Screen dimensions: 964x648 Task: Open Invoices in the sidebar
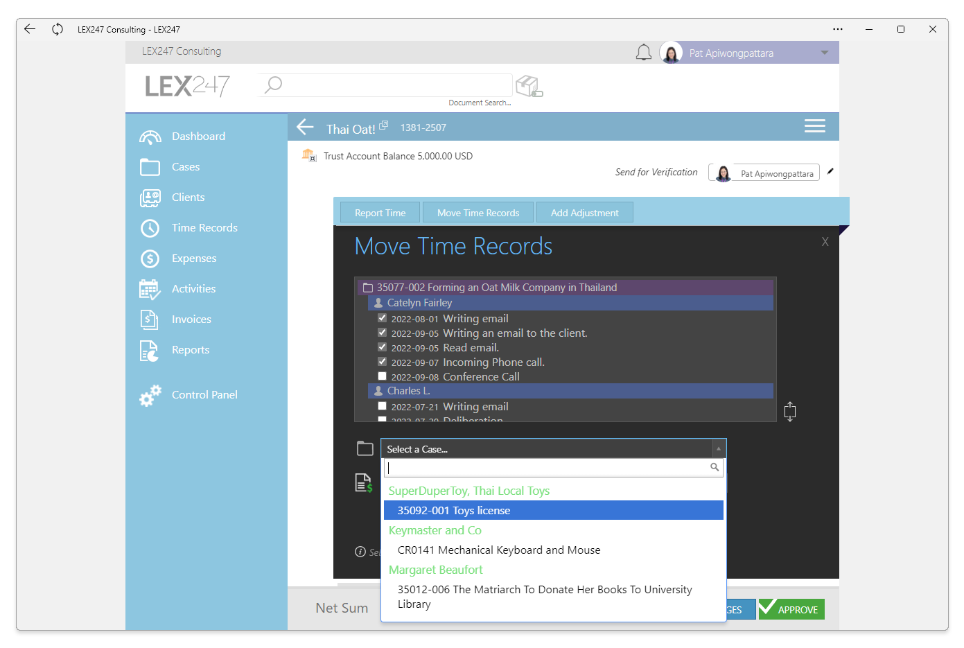click(191, 319)
